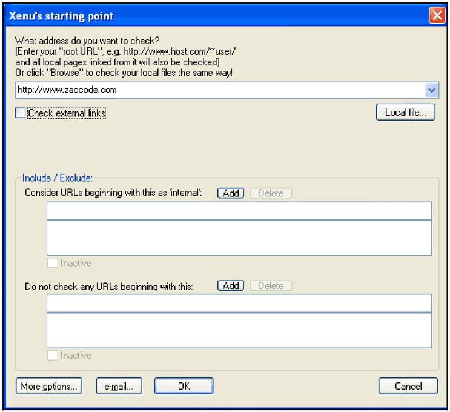Click the internal URLs list box
The image size is (450, 412).
pyautogui.click(x=239, y=238)
